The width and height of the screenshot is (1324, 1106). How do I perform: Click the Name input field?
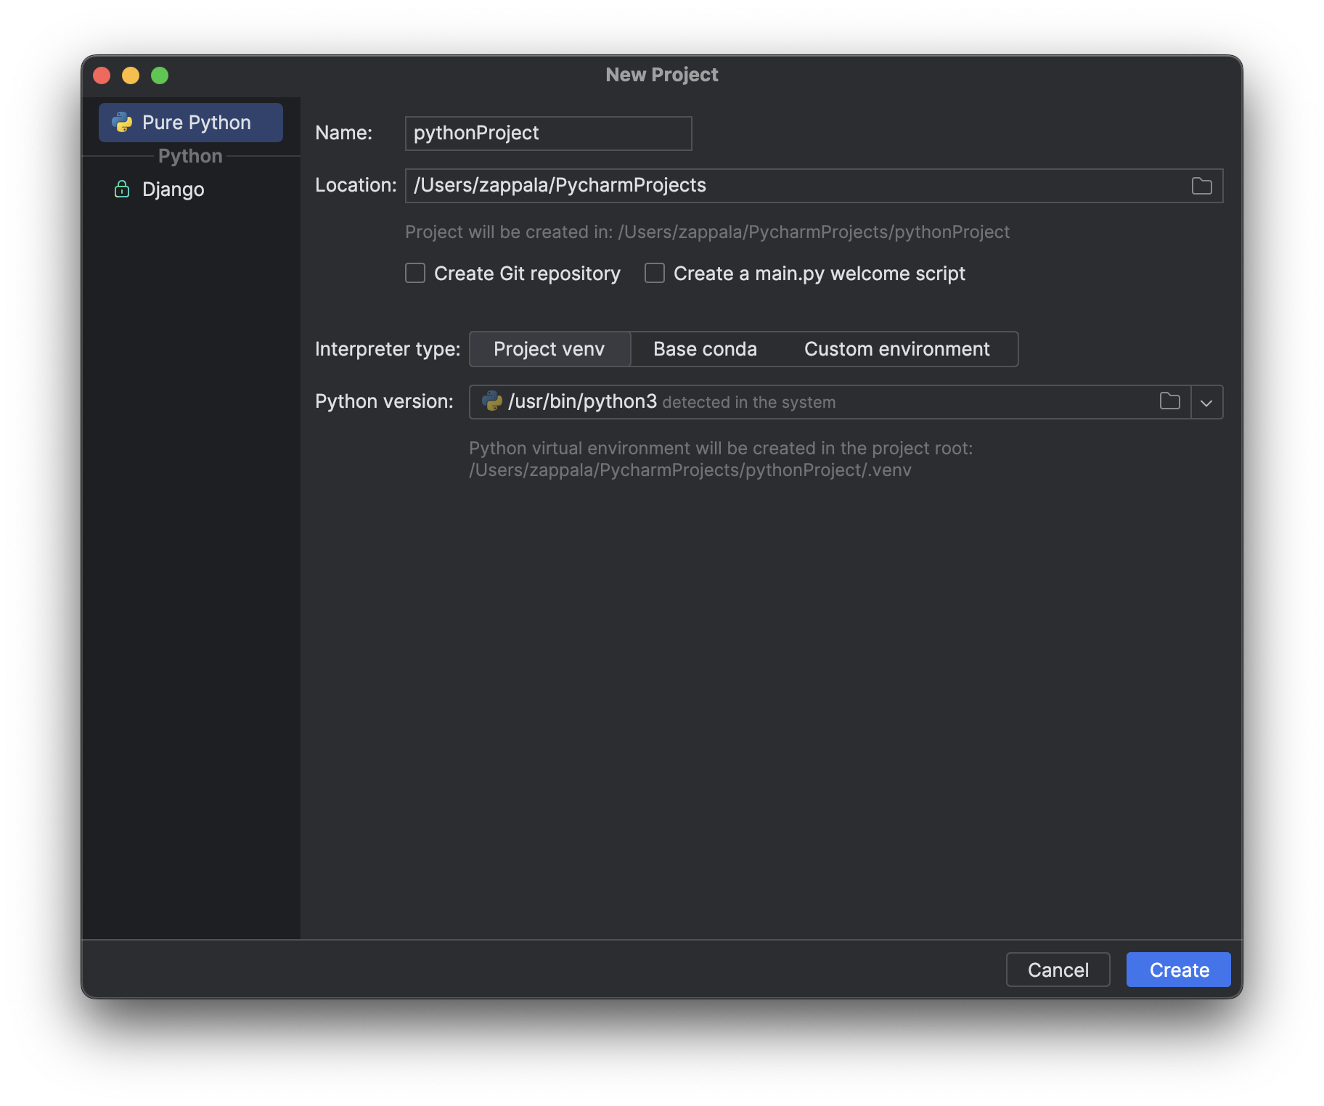coord(548,133)
